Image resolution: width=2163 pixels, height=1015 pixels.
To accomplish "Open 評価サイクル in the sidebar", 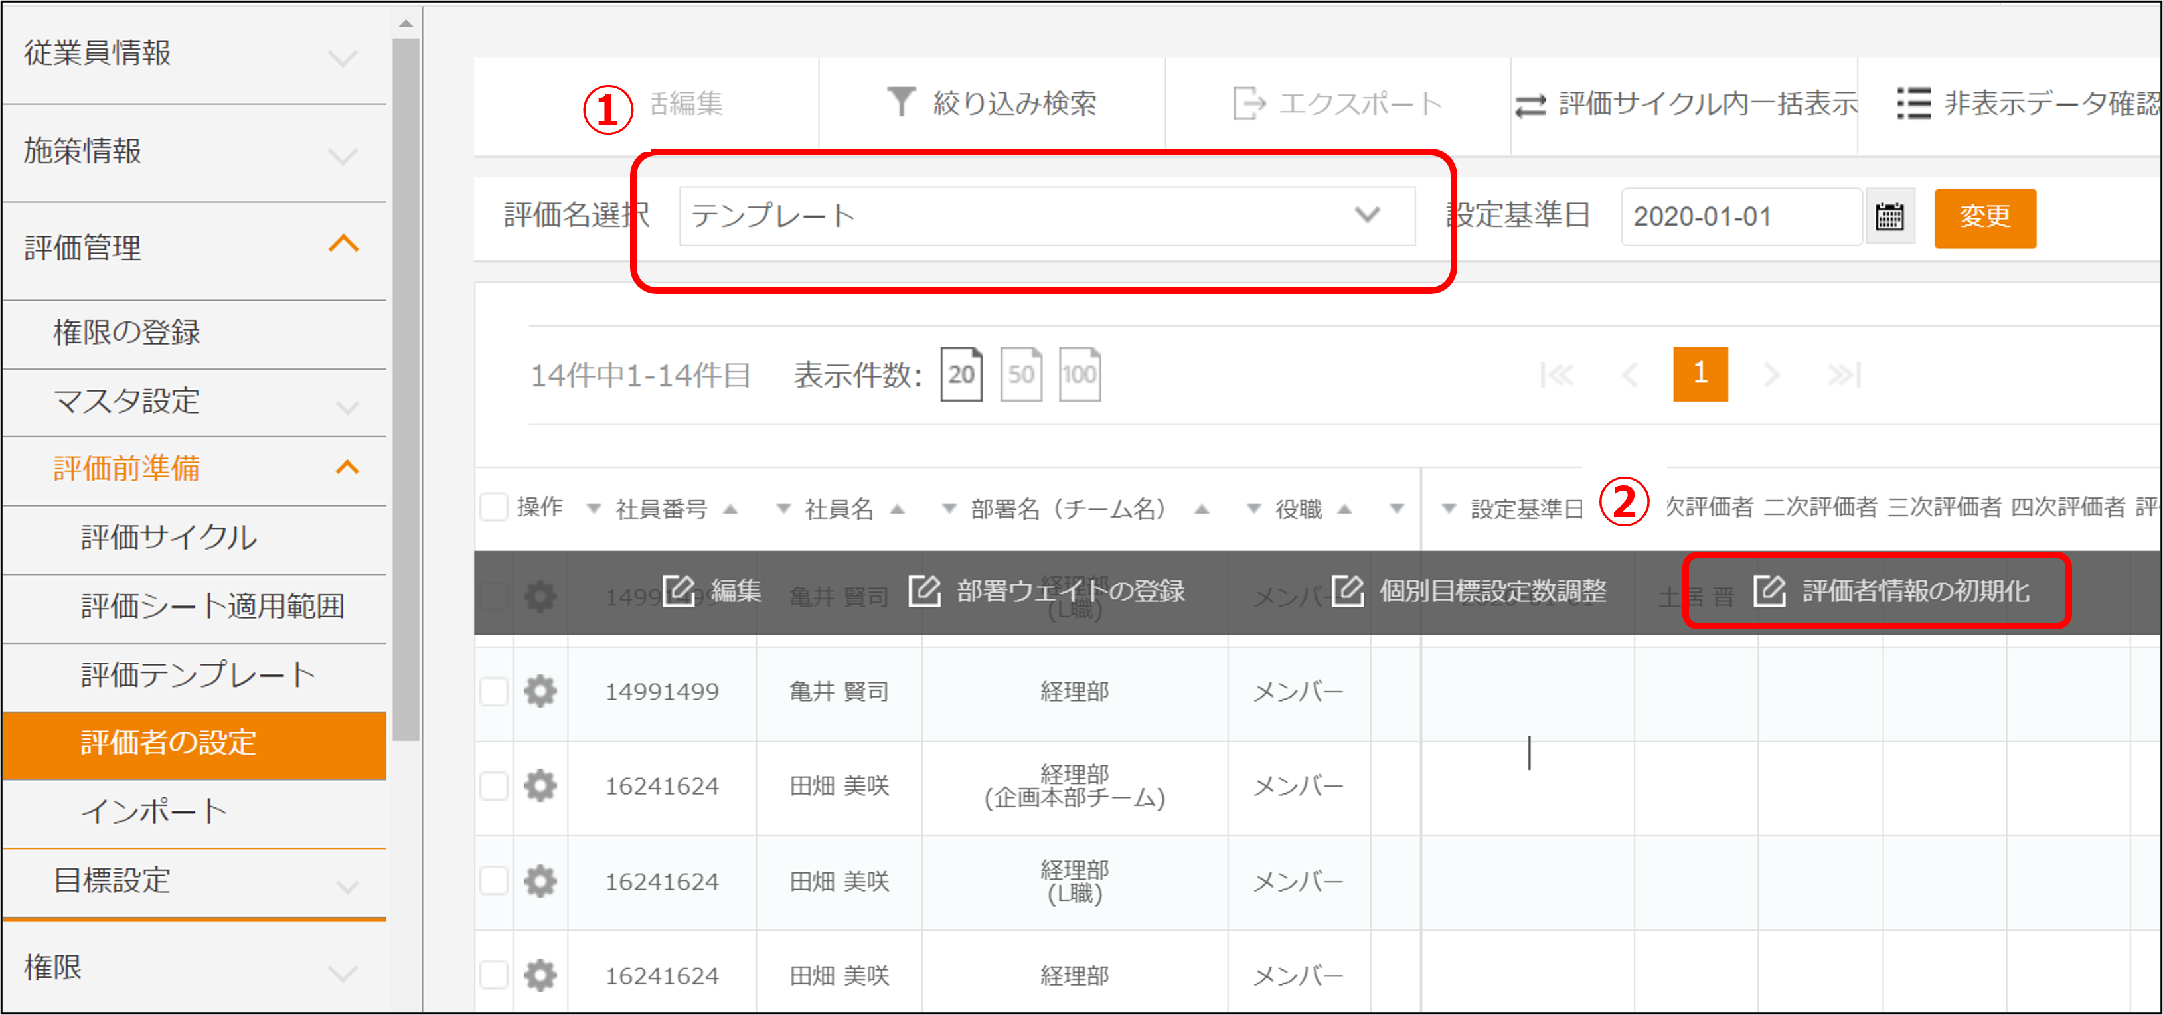I will point(168,537).
